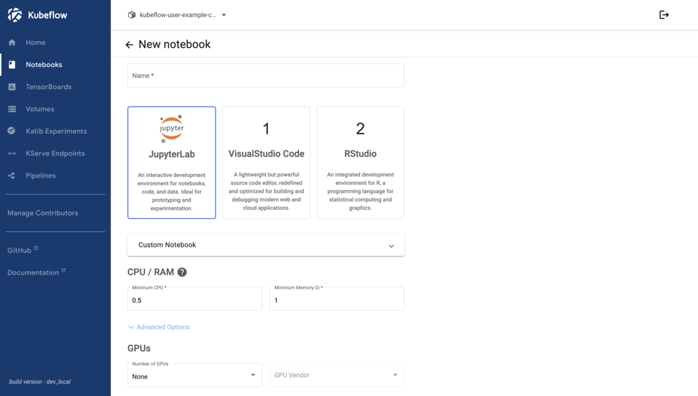Click the Home house icon
Screen dimensions: 698x396
pyautogui.click(x=12, y=43)
